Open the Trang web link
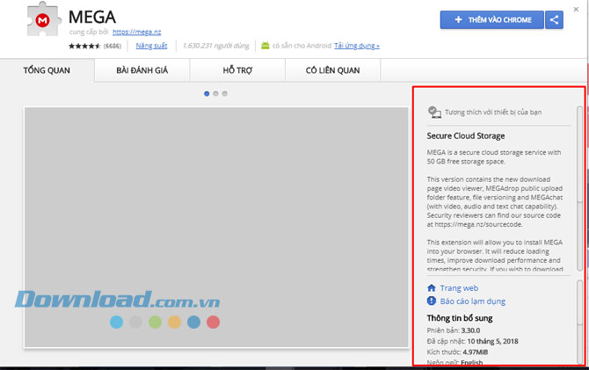This screenshot has height=370, width=589. point(459,288)
